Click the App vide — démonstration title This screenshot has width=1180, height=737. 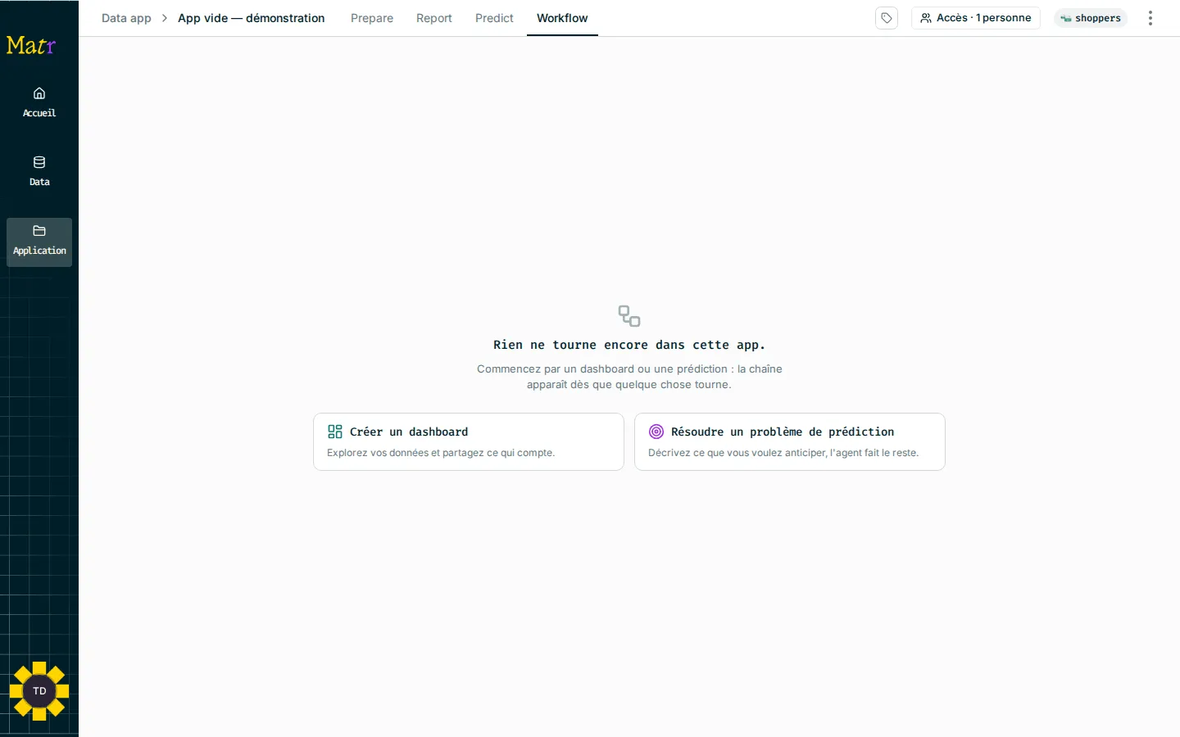[x=251, y=18]
